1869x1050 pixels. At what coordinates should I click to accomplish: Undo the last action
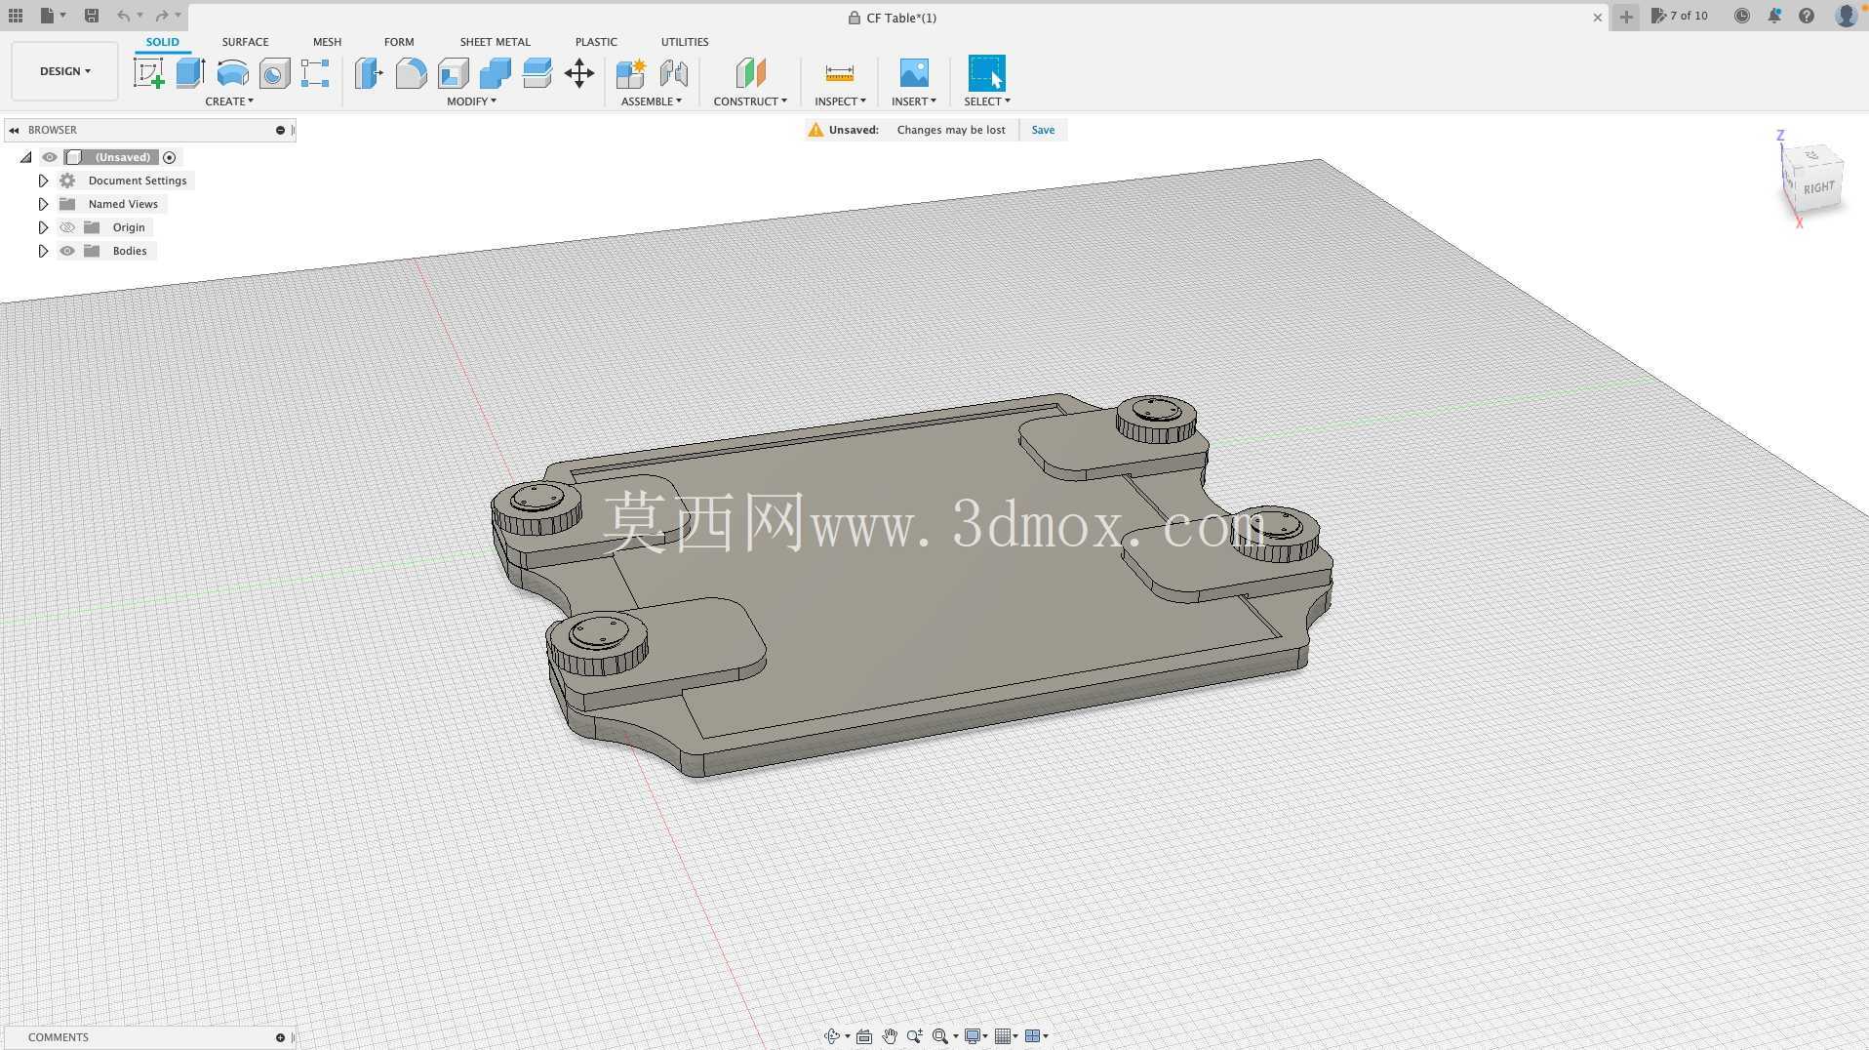coord(123,16)
